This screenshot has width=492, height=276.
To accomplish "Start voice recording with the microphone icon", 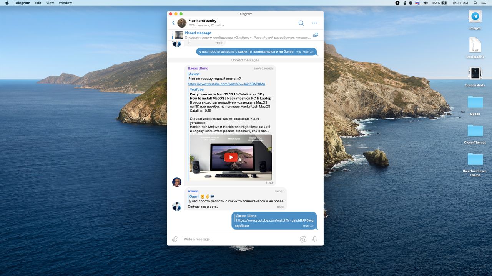I will pyautogui.click(x=314, y=239).
